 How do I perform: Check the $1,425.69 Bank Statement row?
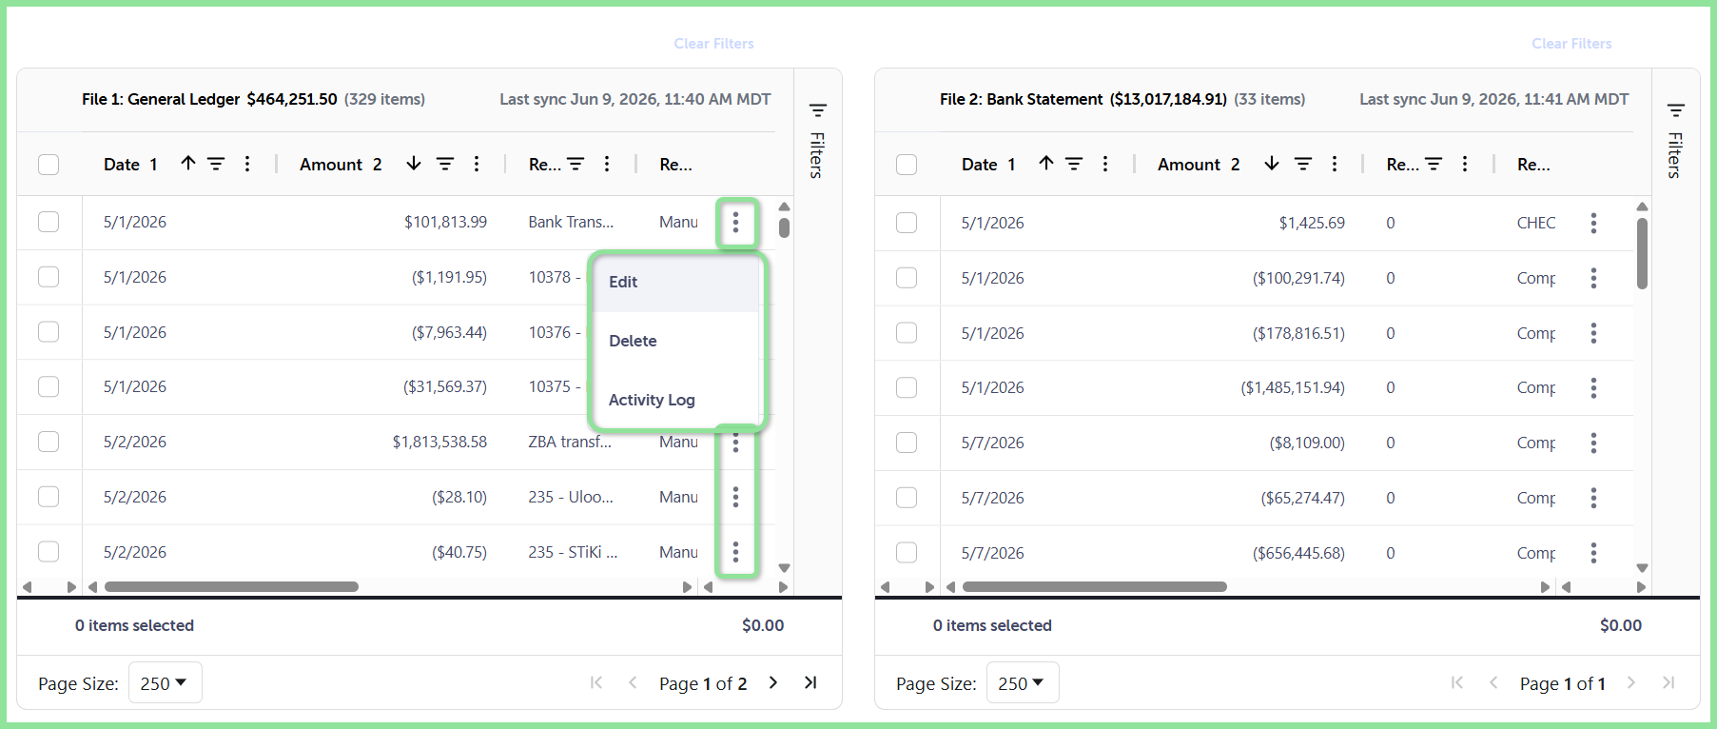(x=907, y=223)
